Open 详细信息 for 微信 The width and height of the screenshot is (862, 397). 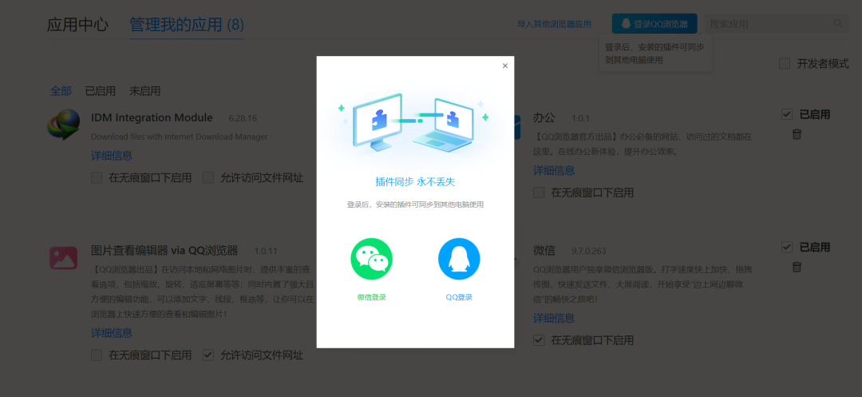(554, 319)
